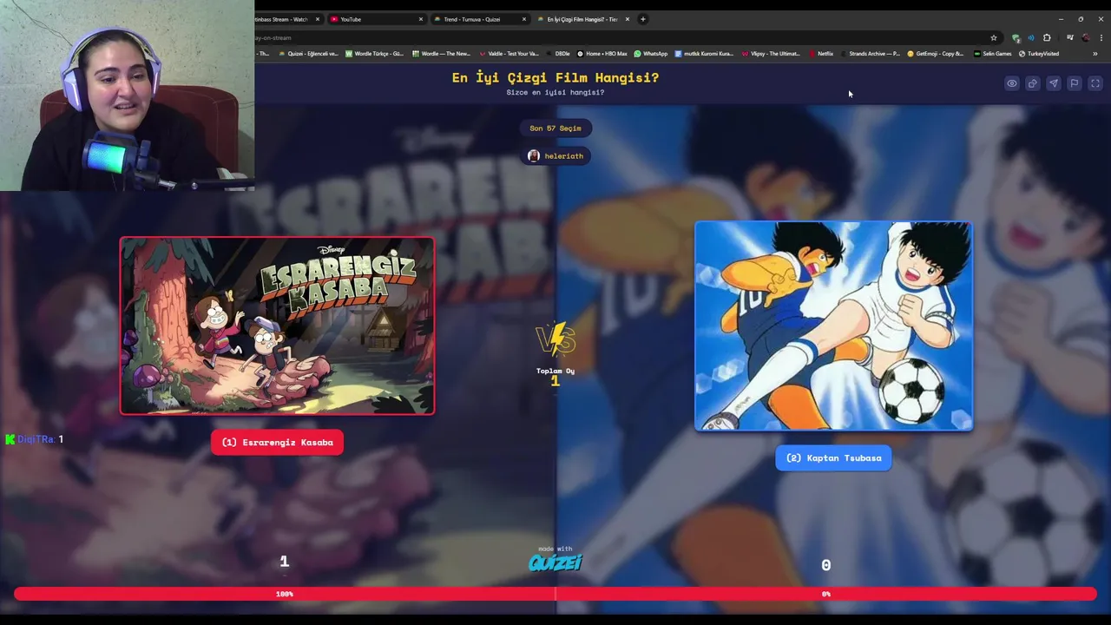Viewport: 1111px width, 625px height.
Task: Open the Extensions puzzle piece icon
Action: [1047, 37]
